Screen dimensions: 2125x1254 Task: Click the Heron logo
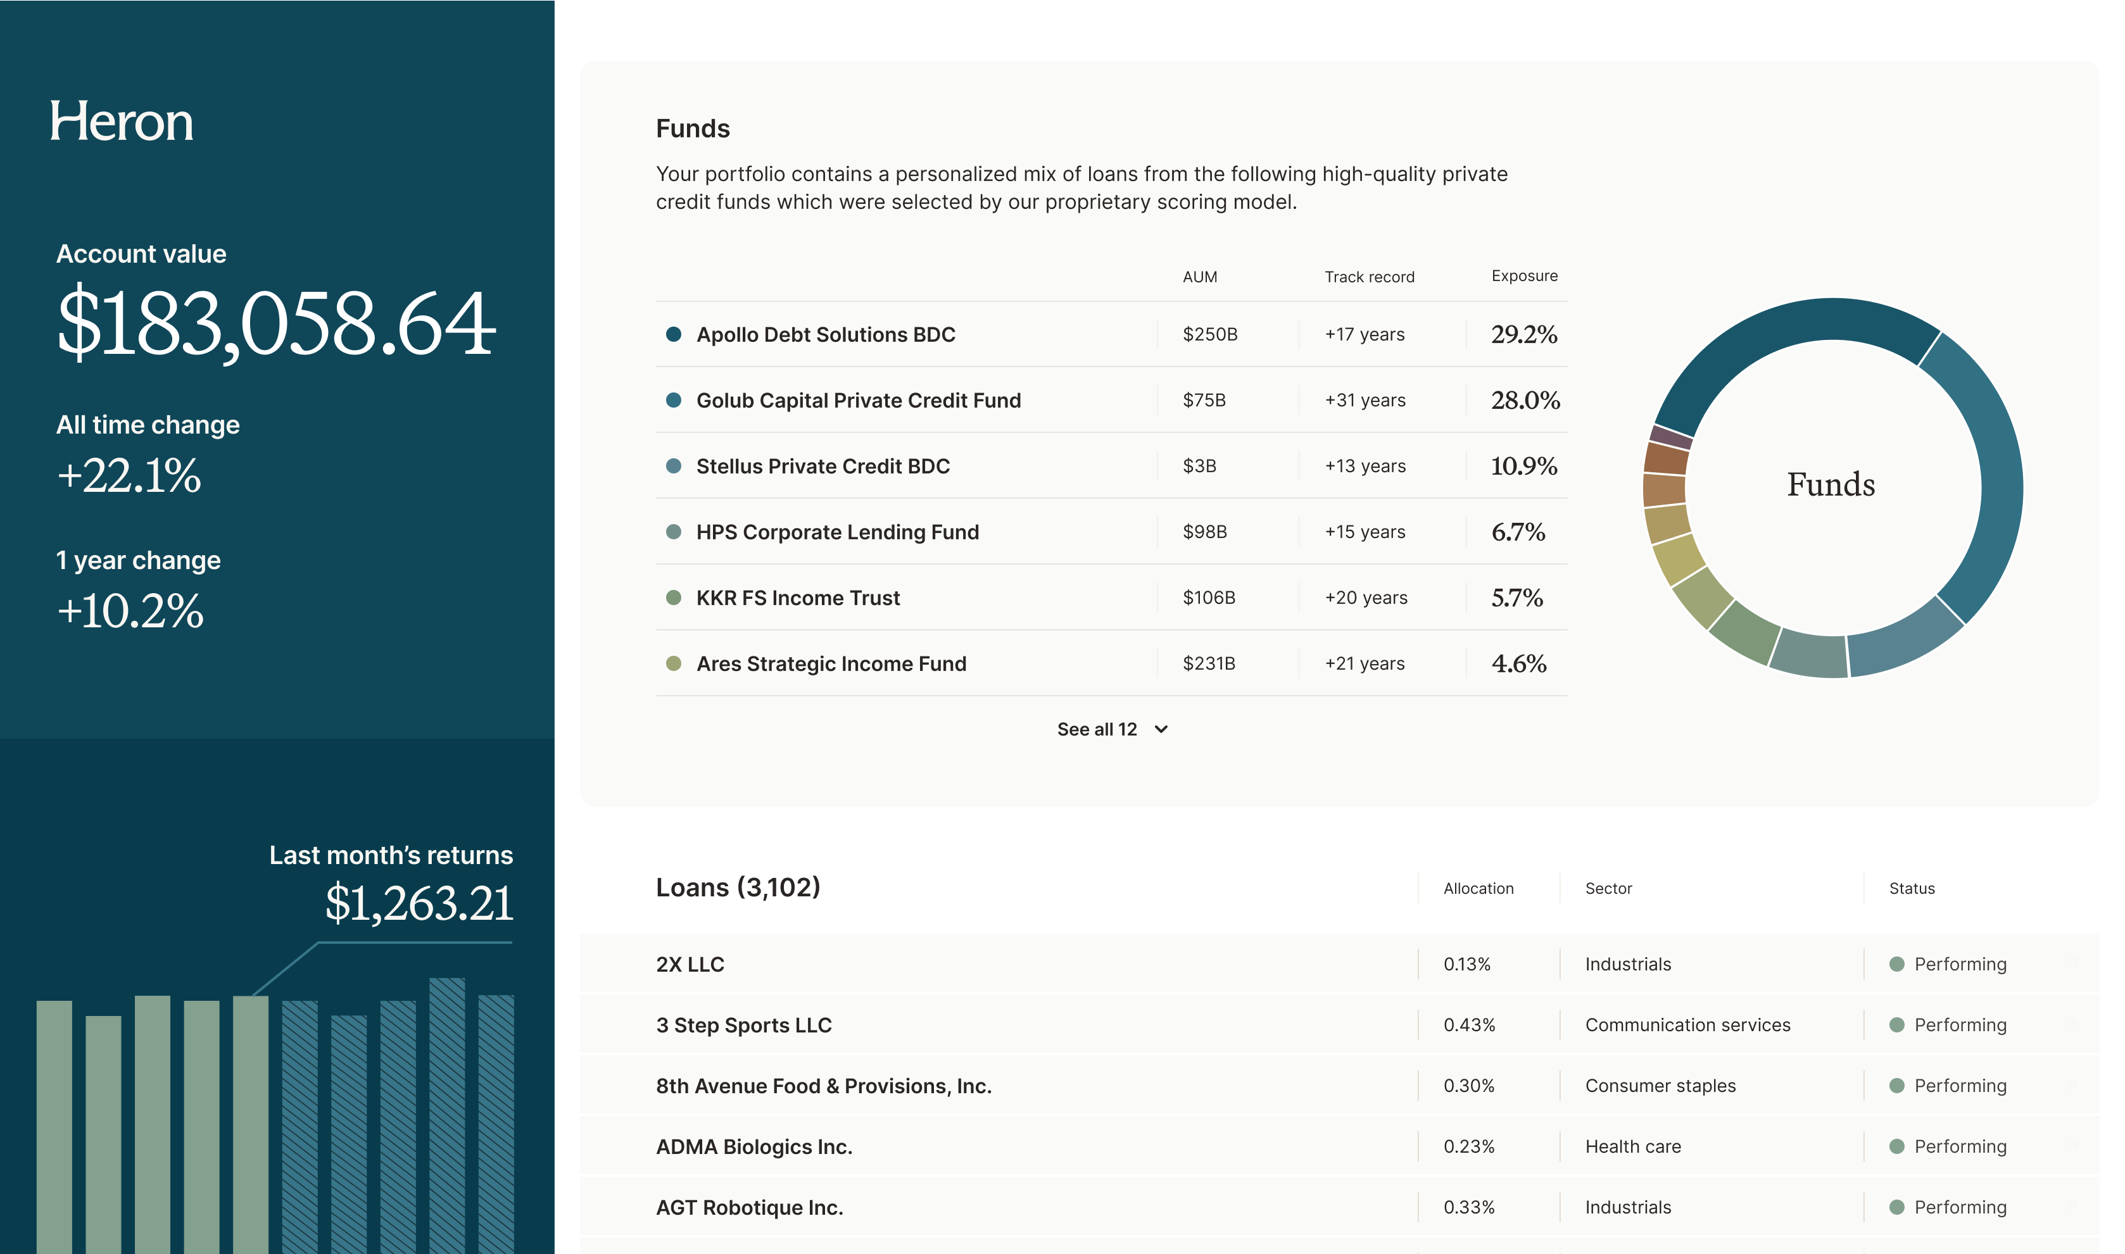tap(121, 122)
